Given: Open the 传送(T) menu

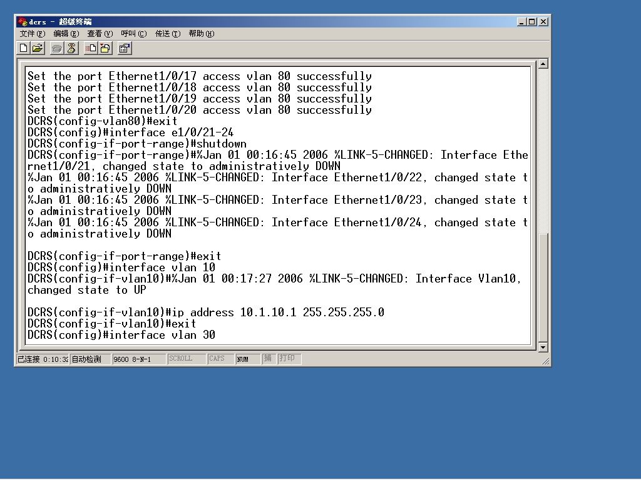Looking at the screenshot, I should tap(168, 34).
